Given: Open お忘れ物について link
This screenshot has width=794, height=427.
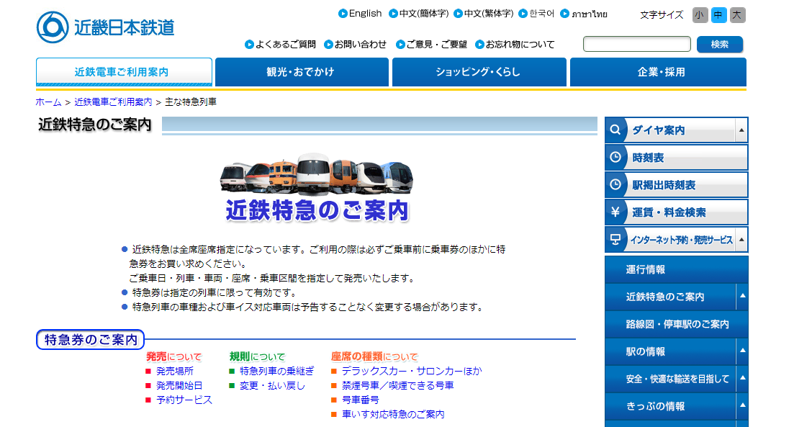Looking at the screenshot, I should click(x=520, y=45).
